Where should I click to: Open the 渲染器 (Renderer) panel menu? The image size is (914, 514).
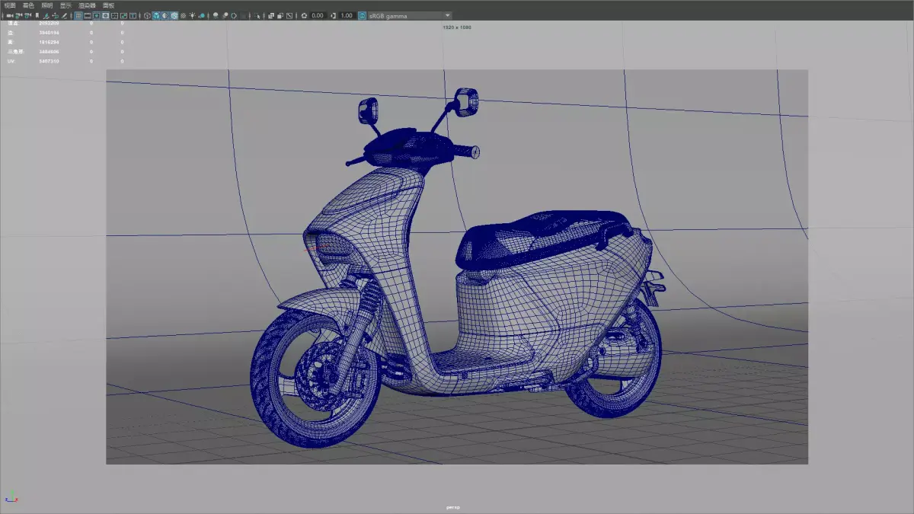(87, 5)
